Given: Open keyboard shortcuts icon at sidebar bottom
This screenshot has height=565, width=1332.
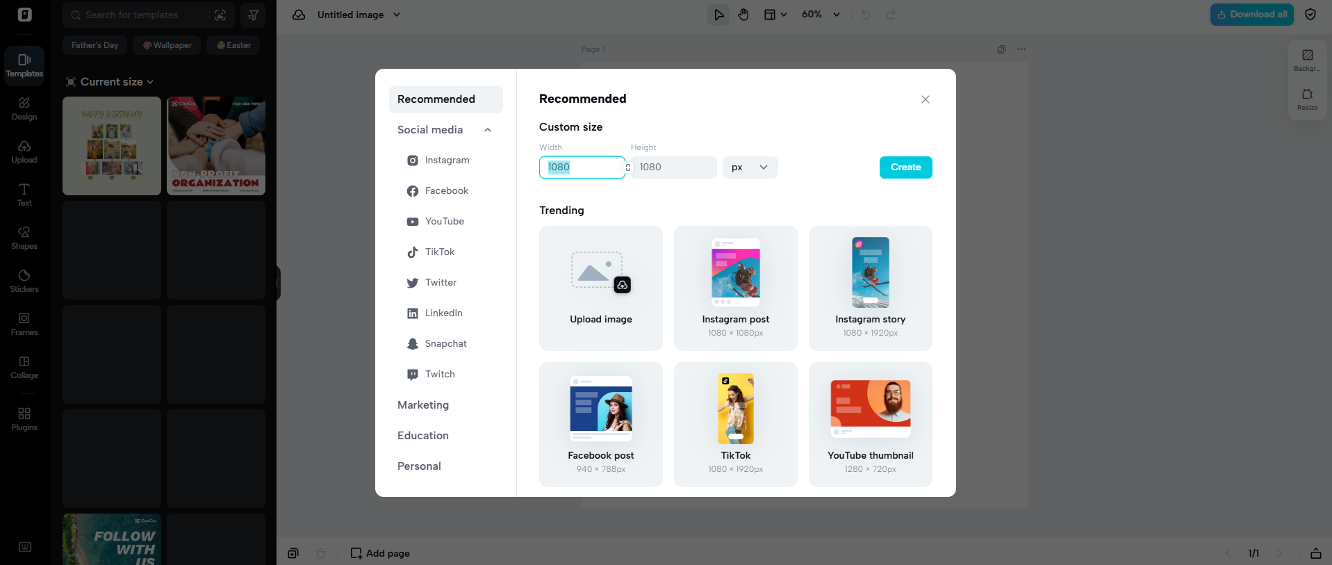Looking at the screenshot, I should (x=25, y=547).
